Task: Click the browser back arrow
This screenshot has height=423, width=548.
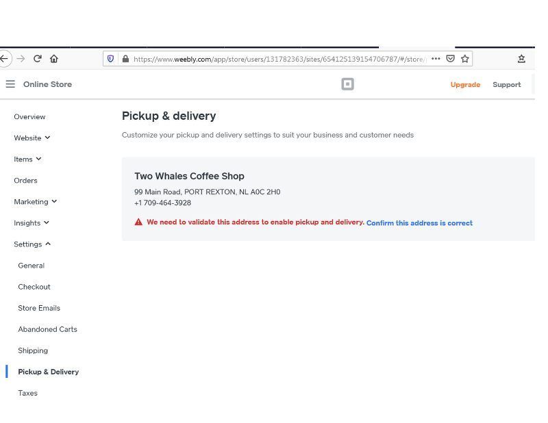Action: tap(4, 59)
